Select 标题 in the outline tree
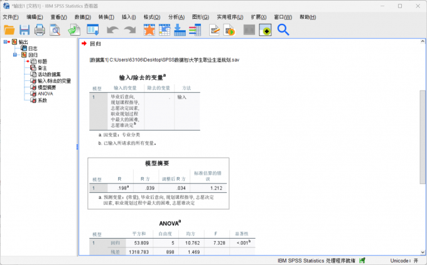Viewport: 427px width, 265px height. (42, 62)
